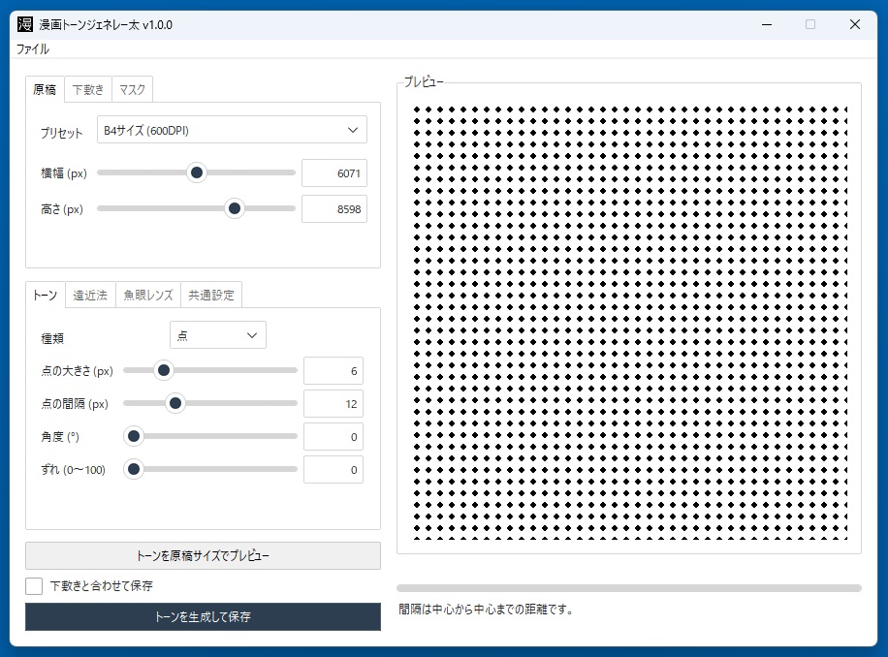Click the 角度 (°) slider handle
The height and width of the screenshot is (657, 888).
tap(134, 436)
